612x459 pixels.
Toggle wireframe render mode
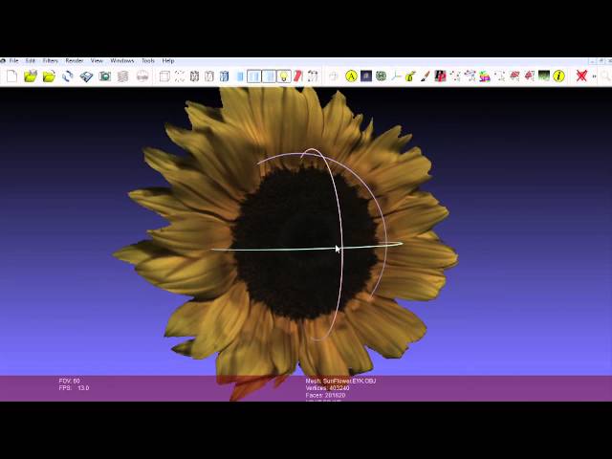(x=194, y=76)
